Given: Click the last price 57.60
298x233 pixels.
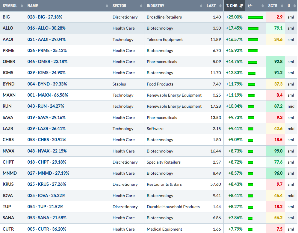Looking at the screenshot, I should pyautogui.click(x=216, y=184).
